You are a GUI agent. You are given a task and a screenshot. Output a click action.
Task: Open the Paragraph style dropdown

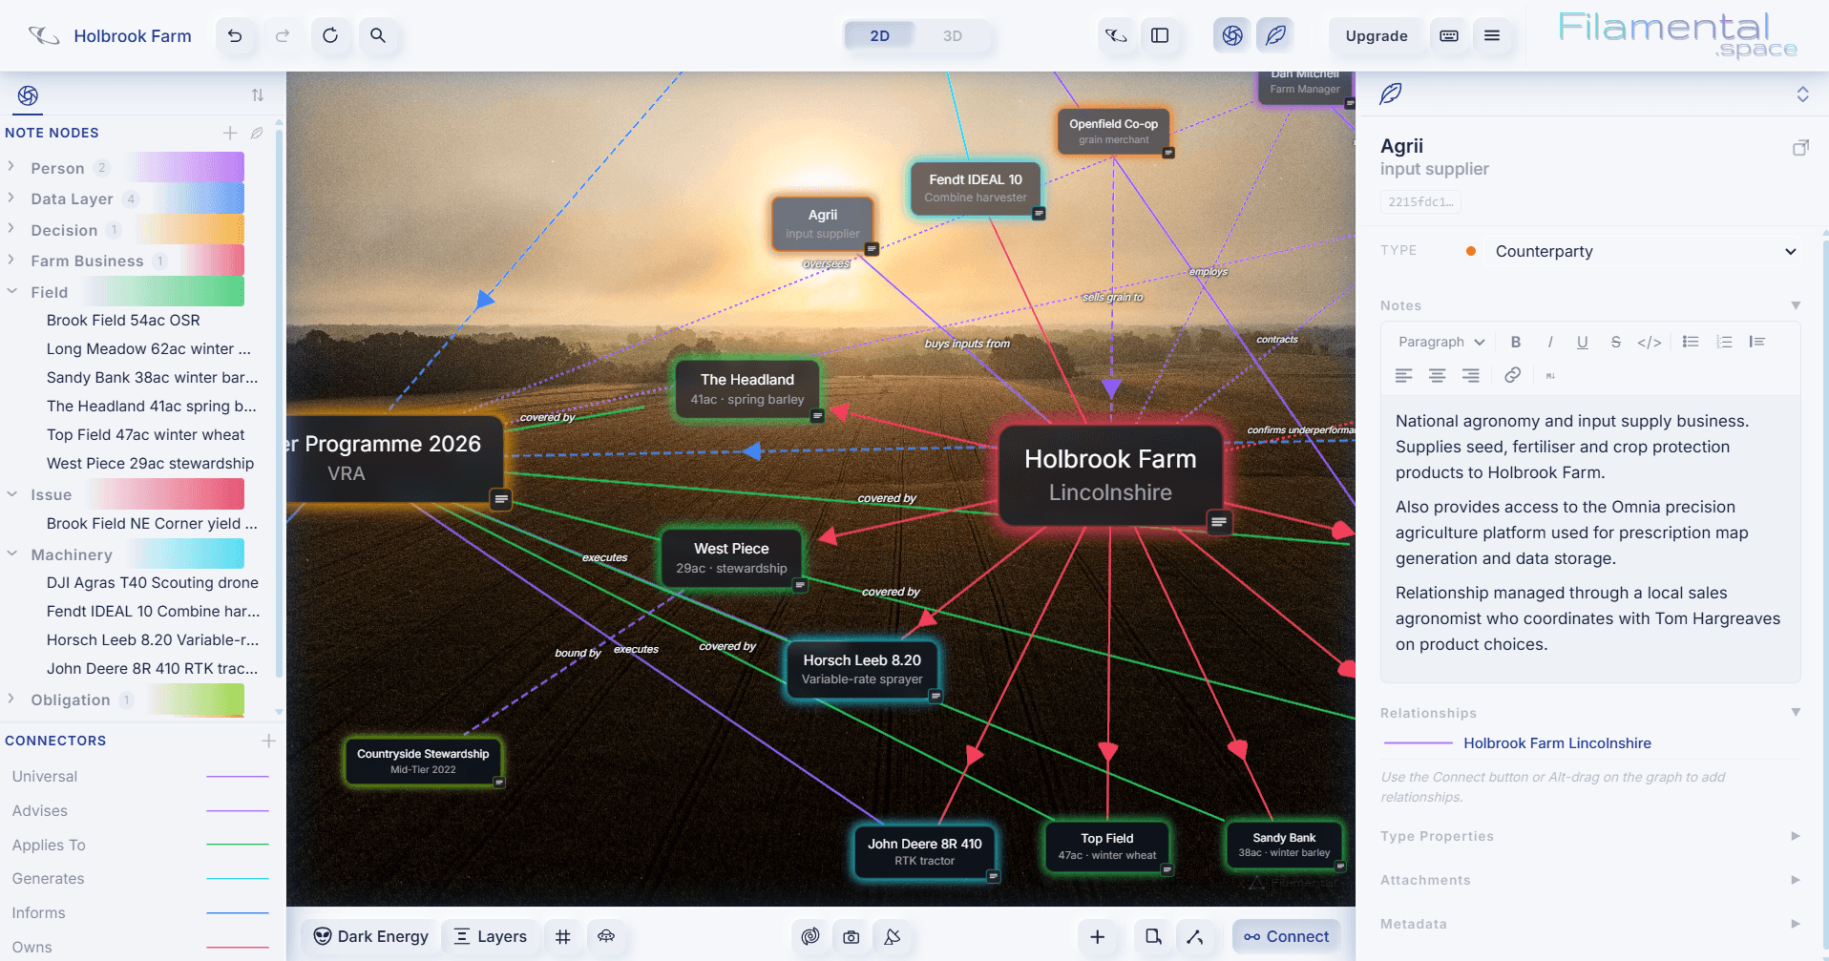(x=1441, y=342)
